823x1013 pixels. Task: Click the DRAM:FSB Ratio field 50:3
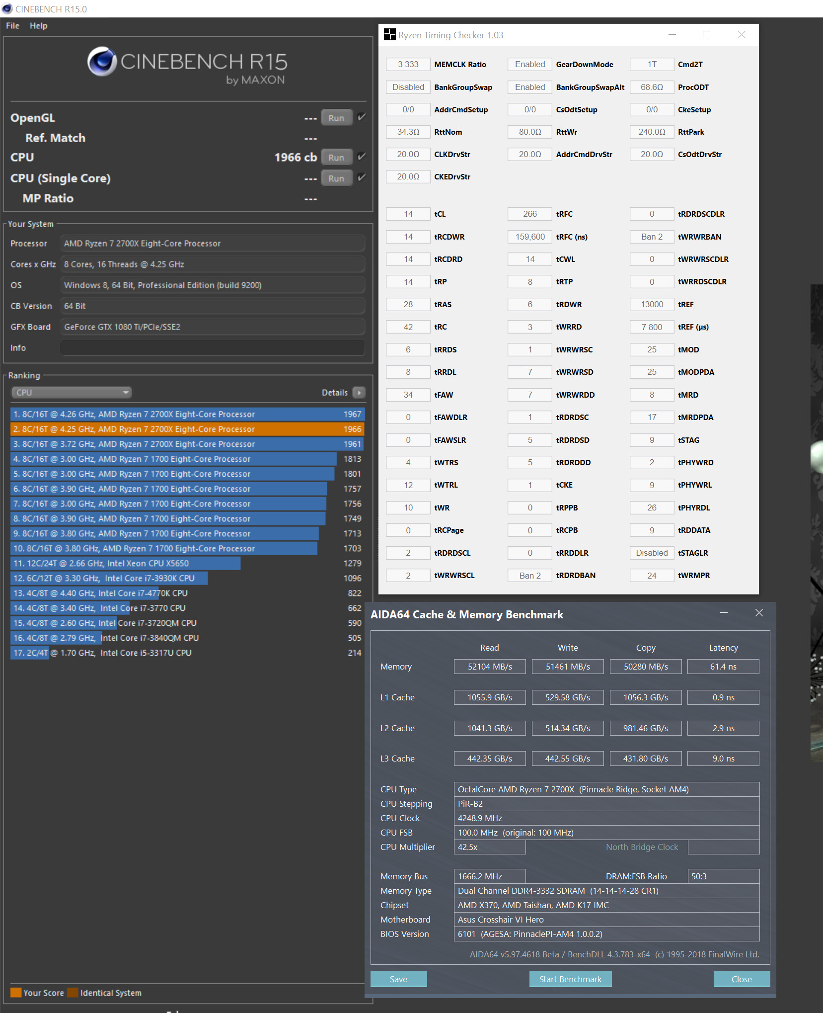coord(723,876)
